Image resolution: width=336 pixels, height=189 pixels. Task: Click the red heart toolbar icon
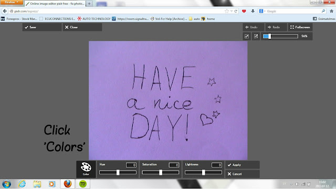244,11
